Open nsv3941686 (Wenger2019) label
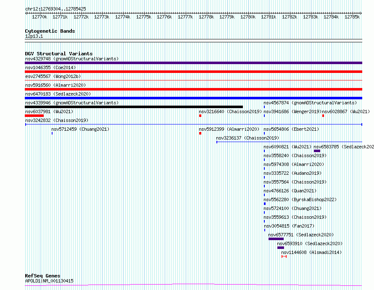The image size is (374, 290). coord(292,111)
